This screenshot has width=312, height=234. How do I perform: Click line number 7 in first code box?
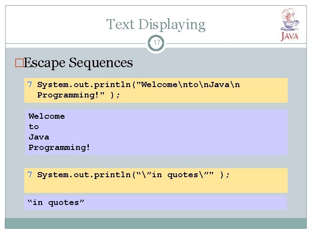(x=29, y=84)
